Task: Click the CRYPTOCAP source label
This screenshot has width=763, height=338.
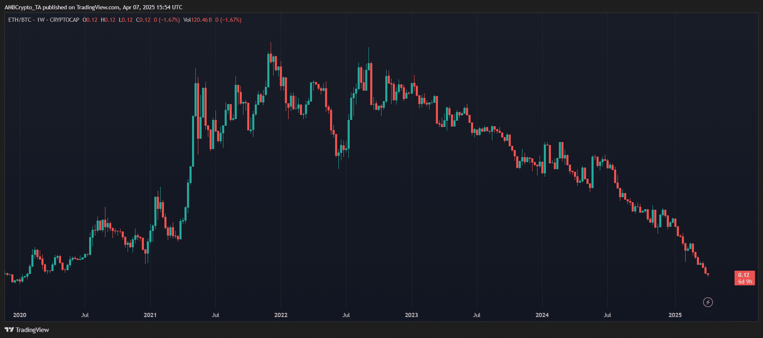Action: pyautogui.click(x=64, y=20)
